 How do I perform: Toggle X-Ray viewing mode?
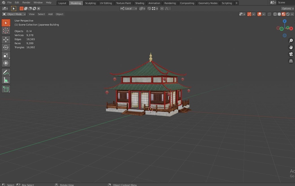[269, 14]
